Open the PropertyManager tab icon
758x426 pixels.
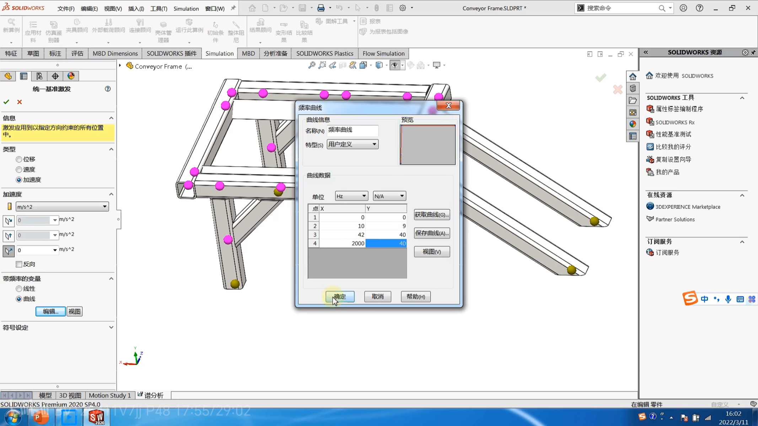point(24,76)
